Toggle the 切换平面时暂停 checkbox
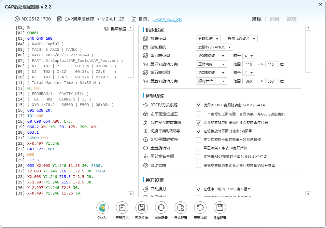Image resolution: width=326 pixels, height=228 pixels. pos(198,140)
